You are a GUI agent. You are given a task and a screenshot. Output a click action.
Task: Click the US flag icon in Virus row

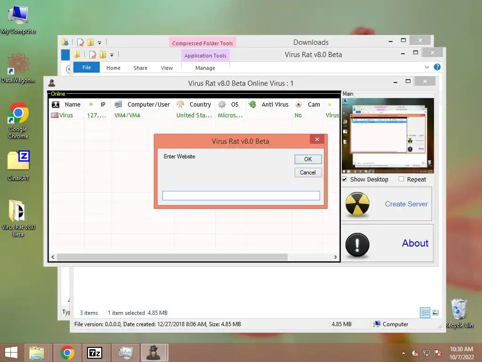(x=55, y=115)
